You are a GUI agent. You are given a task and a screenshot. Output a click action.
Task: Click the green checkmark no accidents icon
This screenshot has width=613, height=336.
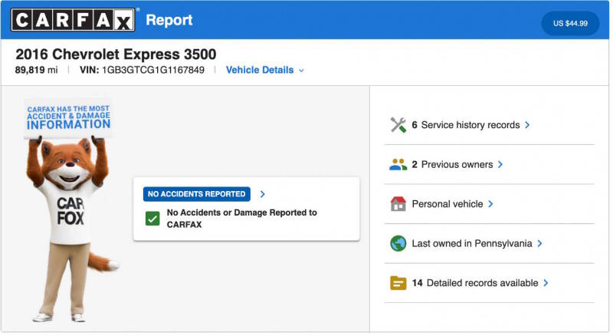click(152, 219)
